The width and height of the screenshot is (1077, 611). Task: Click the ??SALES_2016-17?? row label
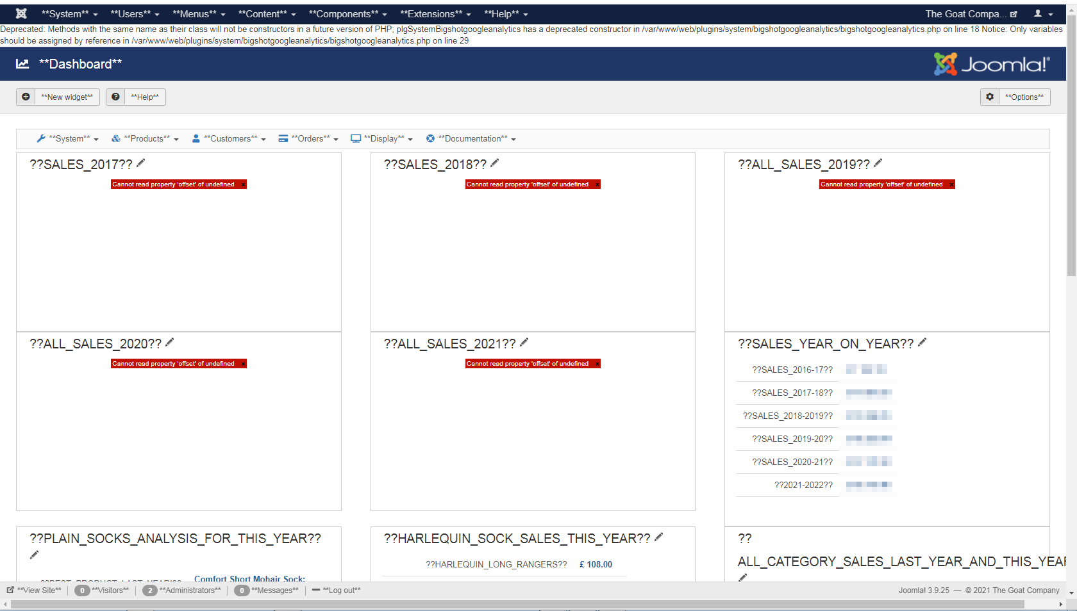point(792,370)
